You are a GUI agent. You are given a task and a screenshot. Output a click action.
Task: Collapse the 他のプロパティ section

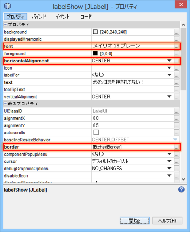pyautogui.click(x=5, y=104)
